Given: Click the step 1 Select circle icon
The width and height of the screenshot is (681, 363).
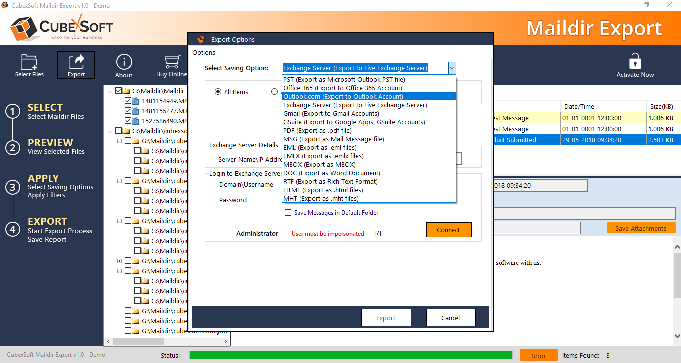Looking at the screenshot, I should point(12,111).
